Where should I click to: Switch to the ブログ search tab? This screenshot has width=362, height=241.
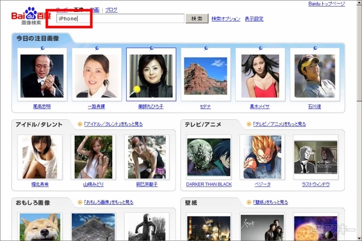111,10
